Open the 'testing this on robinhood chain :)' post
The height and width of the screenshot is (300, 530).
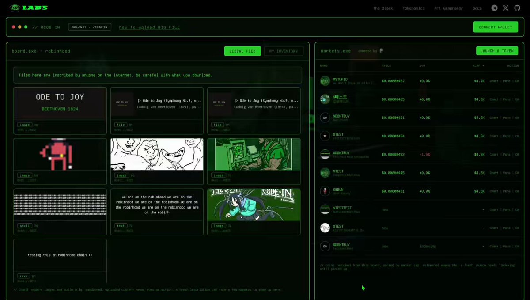pos(60,261)
